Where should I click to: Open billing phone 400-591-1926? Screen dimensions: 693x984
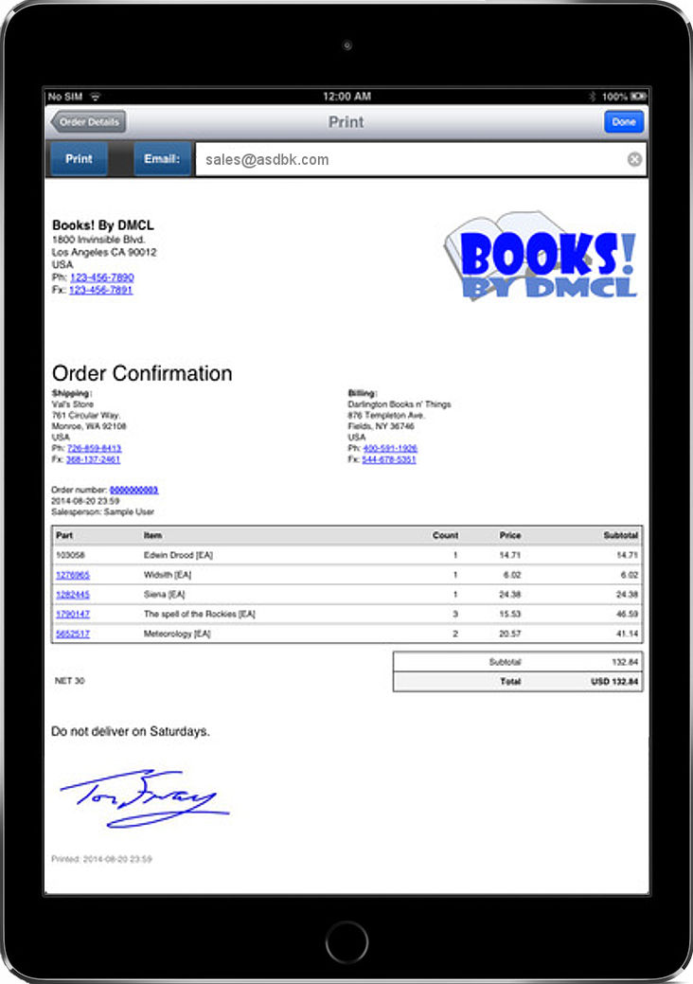[x=390, y=448]
